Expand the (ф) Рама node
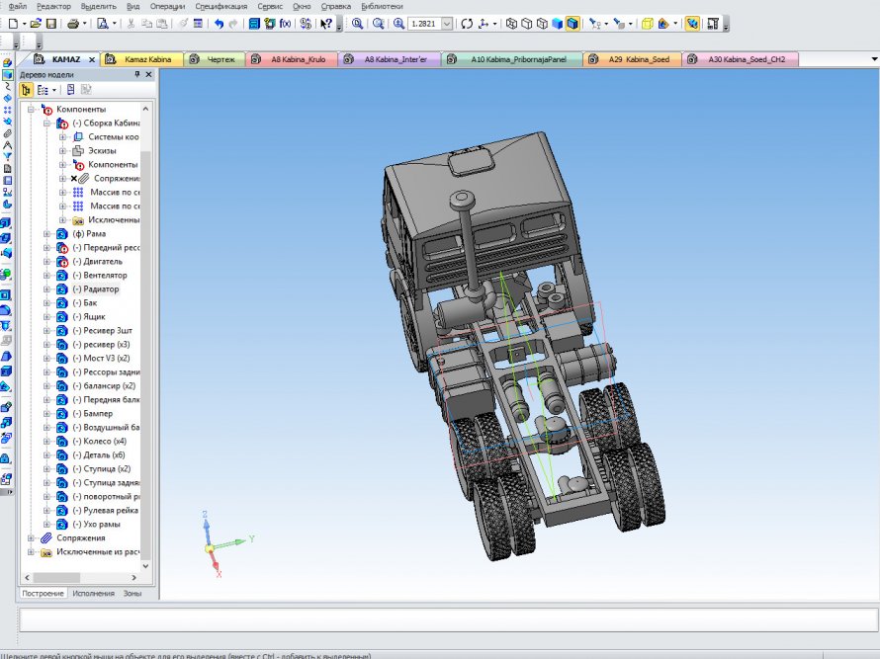This screenshot has height=659, width=880. coord(47,234)
